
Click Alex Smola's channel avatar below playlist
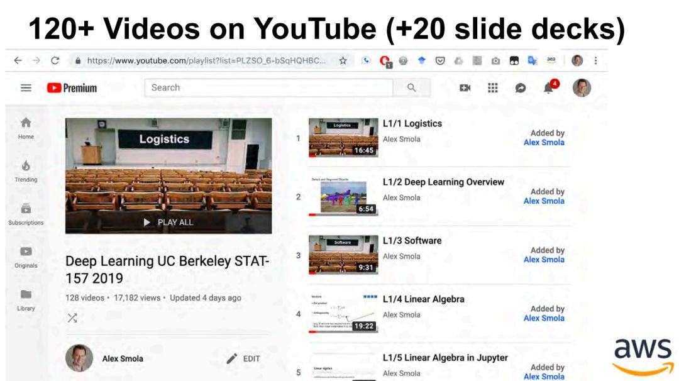(79, 358)
